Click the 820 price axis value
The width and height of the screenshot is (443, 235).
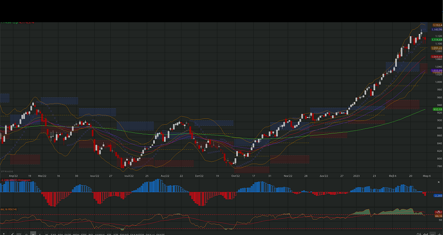[x=439, y=151]
